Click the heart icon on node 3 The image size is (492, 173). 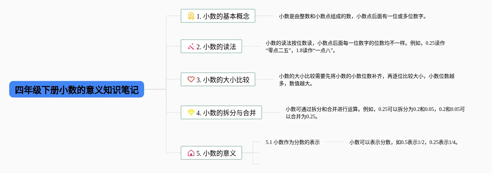(191, 79)
